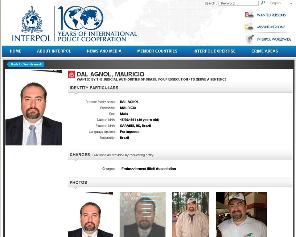
Task: Open the Home menu item
Action: [15, 51]
